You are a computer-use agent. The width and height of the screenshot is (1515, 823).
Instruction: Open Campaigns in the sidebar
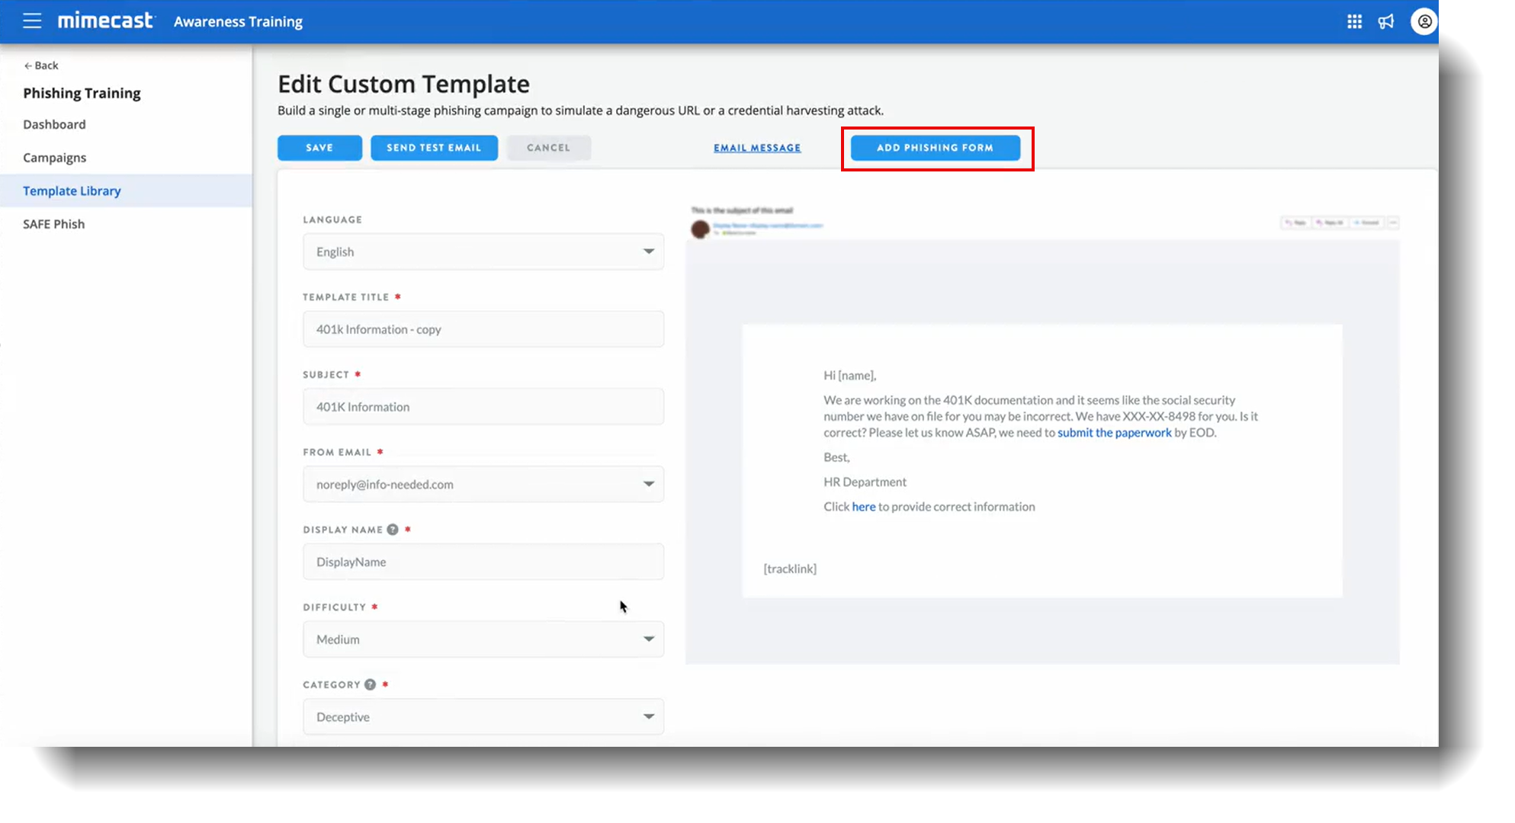pos(54,158)
